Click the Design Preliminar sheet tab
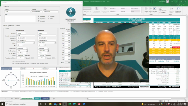Image resolution: width=188 pixels, height=106 pixels. pyautogui.click(x=27, y=99)
